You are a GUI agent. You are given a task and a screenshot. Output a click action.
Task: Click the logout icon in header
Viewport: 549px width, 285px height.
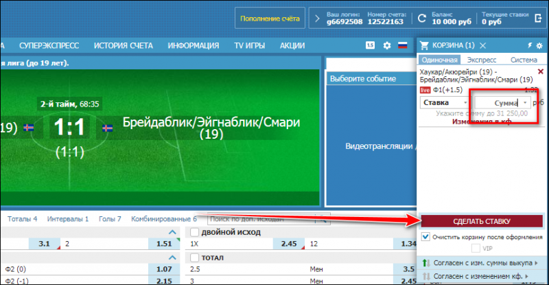pyautogui.click(x=539, y=18)
